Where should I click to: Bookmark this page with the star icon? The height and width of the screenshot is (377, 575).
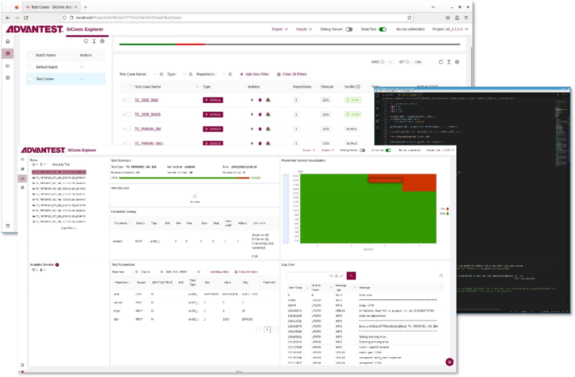(x=409, y=18)
